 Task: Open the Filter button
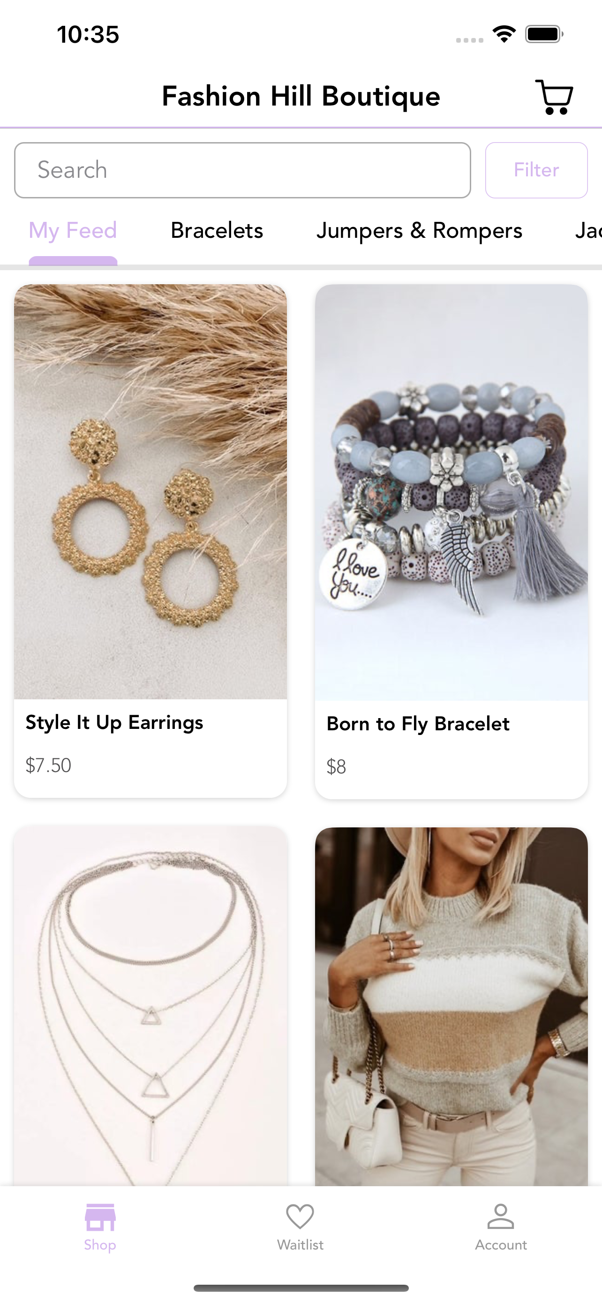point(536,170)
